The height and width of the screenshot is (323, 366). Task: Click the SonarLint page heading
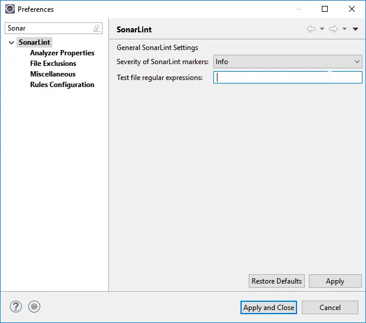pyautogui.click(x=134, y=29)
